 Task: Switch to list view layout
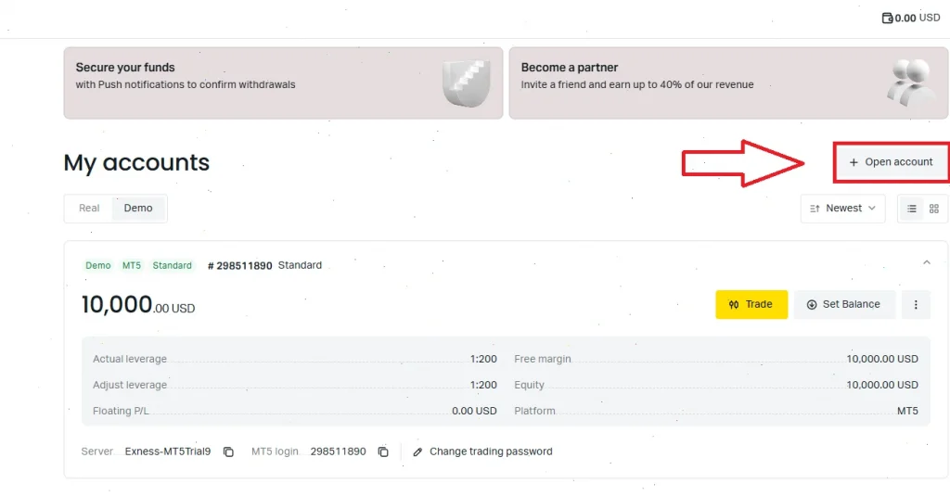coord(911,209)
